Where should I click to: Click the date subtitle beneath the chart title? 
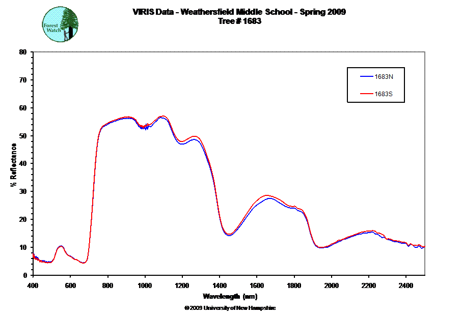coord(239,21)
